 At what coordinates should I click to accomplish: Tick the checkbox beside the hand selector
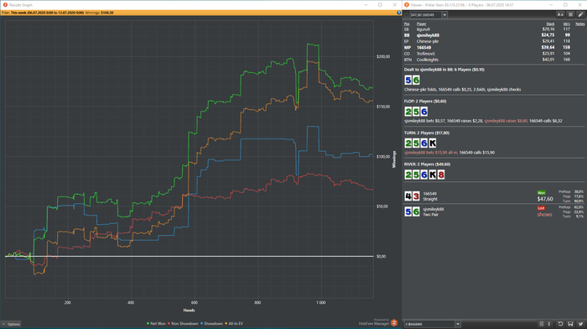click(406, 15)
